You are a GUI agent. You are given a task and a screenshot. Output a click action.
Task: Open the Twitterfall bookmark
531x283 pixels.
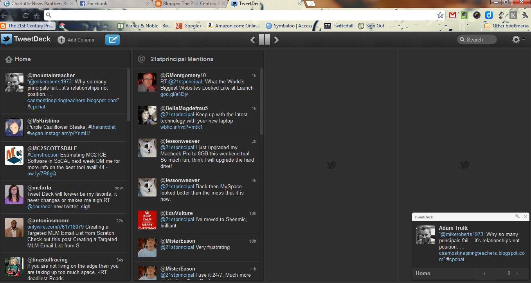[339, 26]
